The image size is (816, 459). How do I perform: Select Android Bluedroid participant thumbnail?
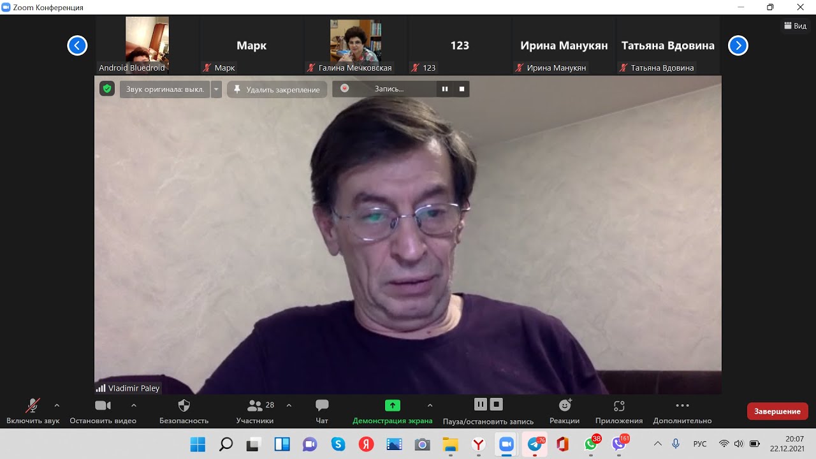pyautogui.click(x=147, y=45)
